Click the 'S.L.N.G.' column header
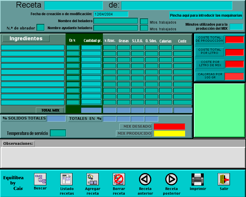Image resolution: width=246 pixels, height=197 pixels. coord(138,41)
